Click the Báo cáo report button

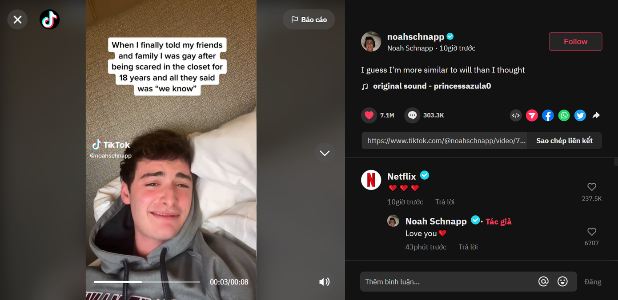(309, 20)
